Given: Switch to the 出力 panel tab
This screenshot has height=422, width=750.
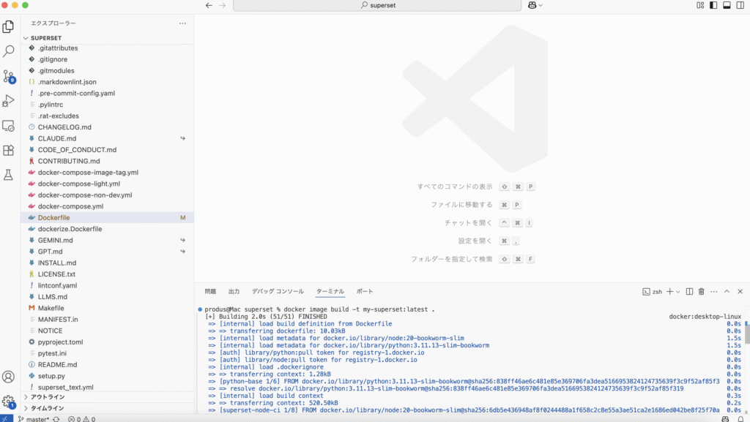Looking at the screenshot, I should tap(234, 291).
